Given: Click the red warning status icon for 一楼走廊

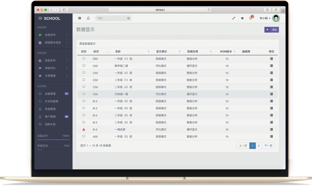Looking at the screenshot, I should tap(84, 130).
